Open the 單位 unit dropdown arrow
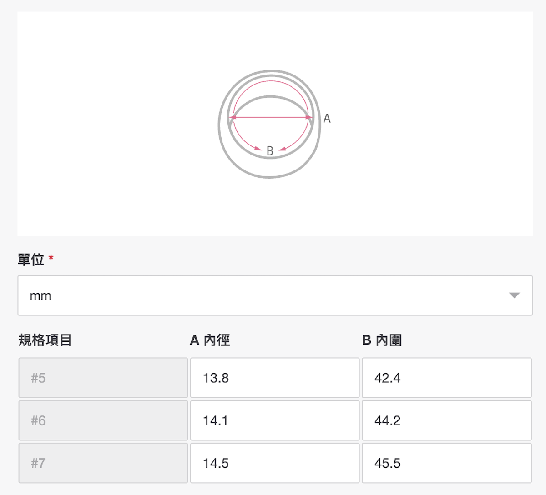546x495 pixels. coord(514,295)
